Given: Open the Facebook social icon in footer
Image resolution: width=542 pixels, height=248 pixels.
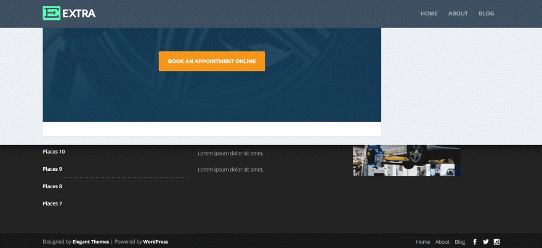Looking at the screenshot, I should click(474, 242).
